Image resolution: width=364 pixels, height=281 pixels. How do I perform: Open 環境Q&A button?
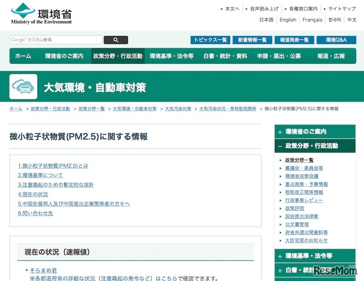(x=336, y=40)
